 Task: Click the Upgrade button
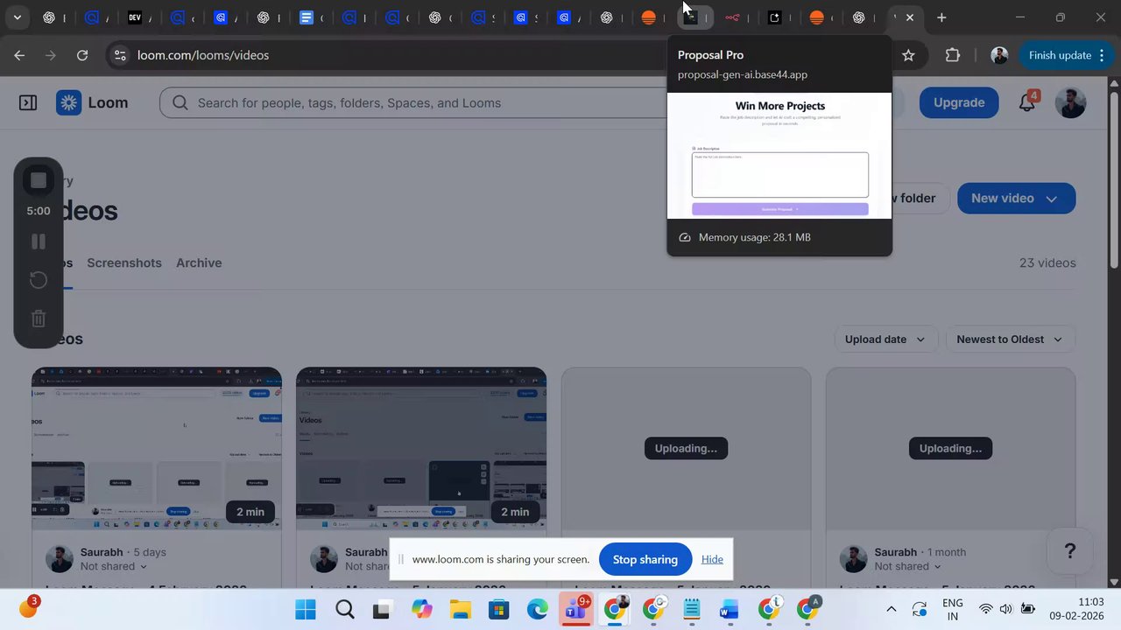(x=959, y=102)
